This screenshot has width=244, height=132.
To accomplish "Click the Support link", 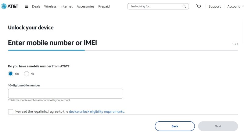I will 215,6.
